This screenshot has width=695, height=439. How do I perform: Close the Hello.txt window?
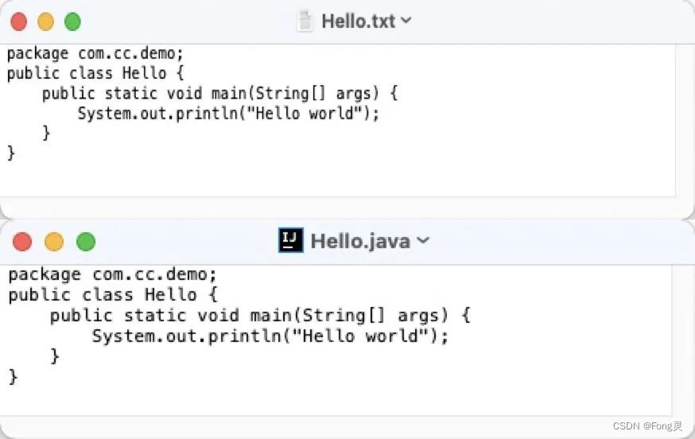point(19,22)
